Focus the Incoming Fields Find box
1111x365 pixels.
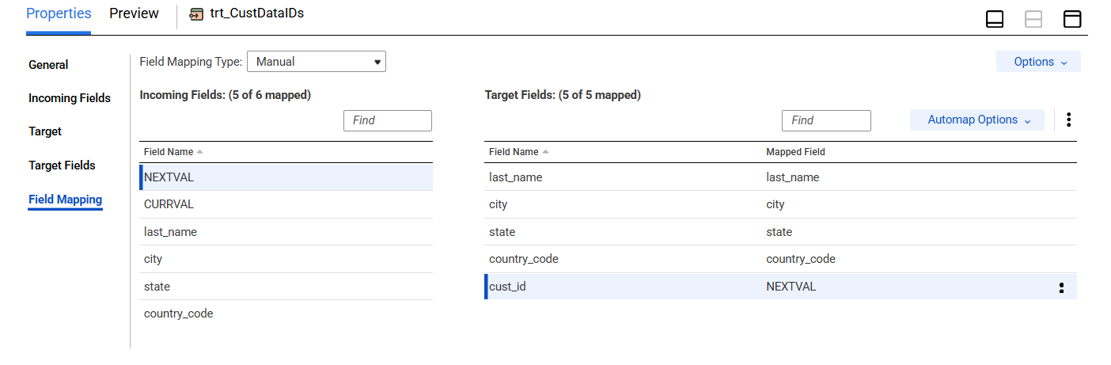388,120
